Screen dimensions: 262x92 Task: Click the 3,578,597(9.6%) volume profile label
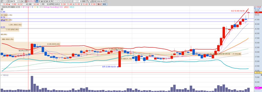pyautogui.click(x=53, y=44)
